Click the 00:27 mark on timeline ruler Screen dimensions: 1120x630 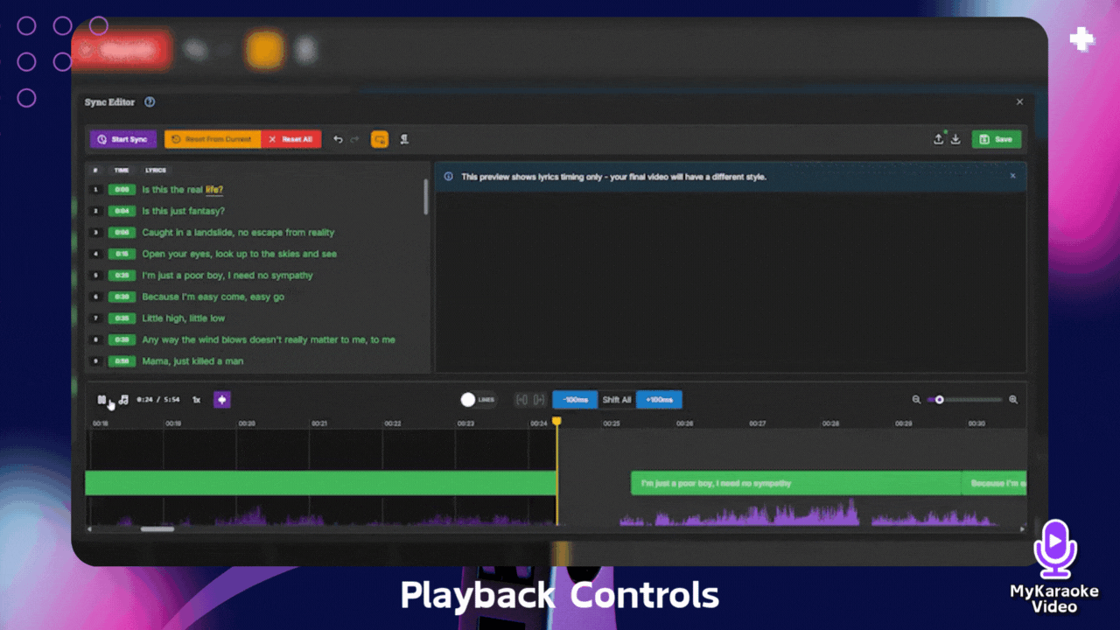758,423
